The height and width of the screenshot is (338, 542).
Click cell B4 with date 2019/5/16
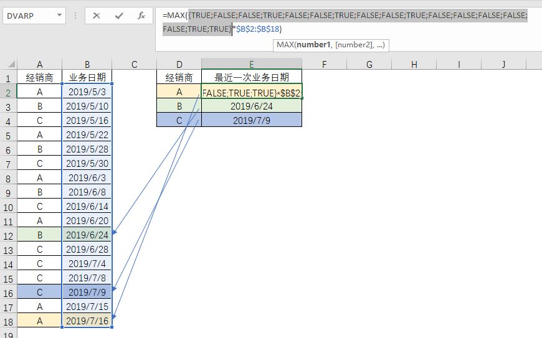pyautogui.click(x=87, y=120)
